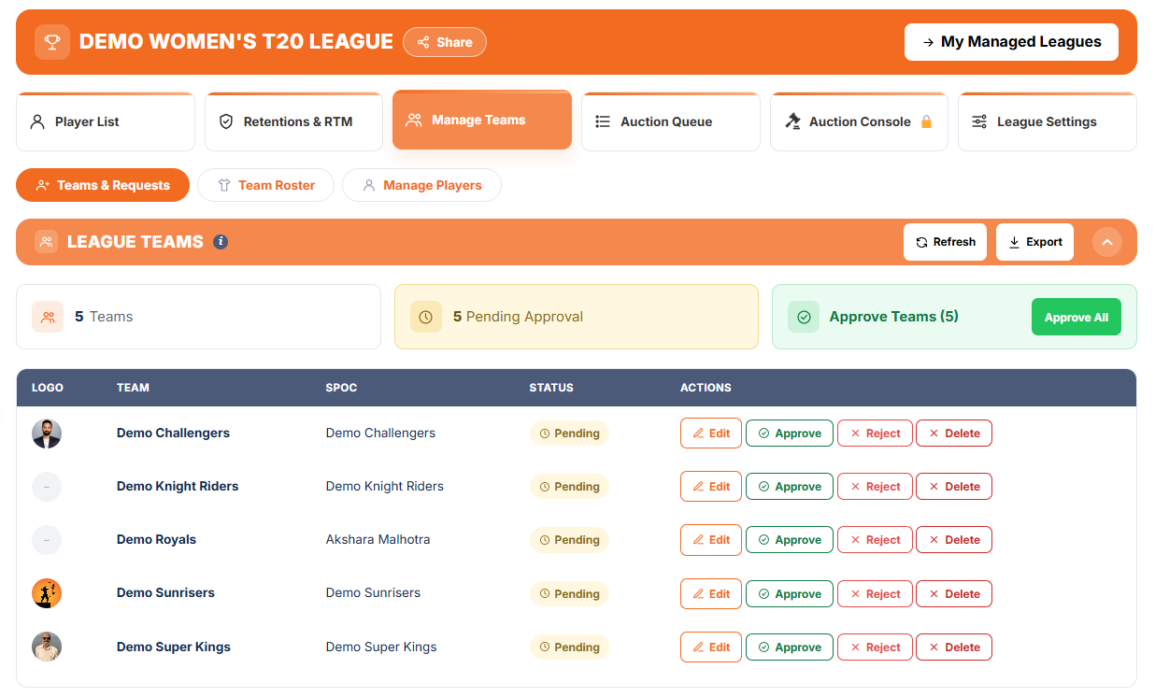Reject the Demo Super Kings team

875,647
